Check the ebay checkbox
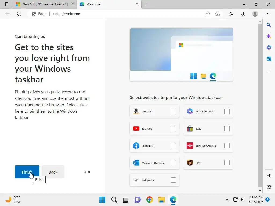Viewport: 275px width, 206px height. [227, 128]
